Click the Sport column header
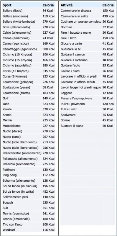This screenshot has height=236, width=117. [7, 5]
